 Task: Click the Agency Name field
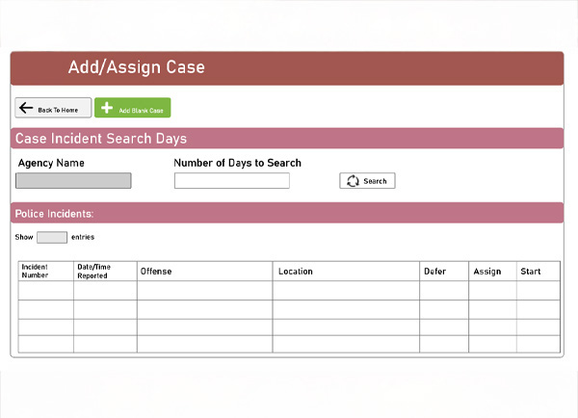tap(73, 180)
